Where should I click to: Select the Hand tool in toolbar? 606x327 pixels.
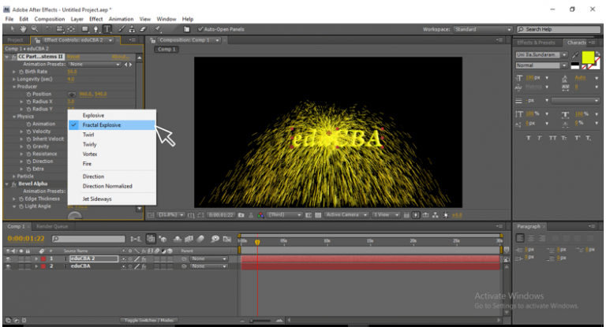(x=24, y=29)
